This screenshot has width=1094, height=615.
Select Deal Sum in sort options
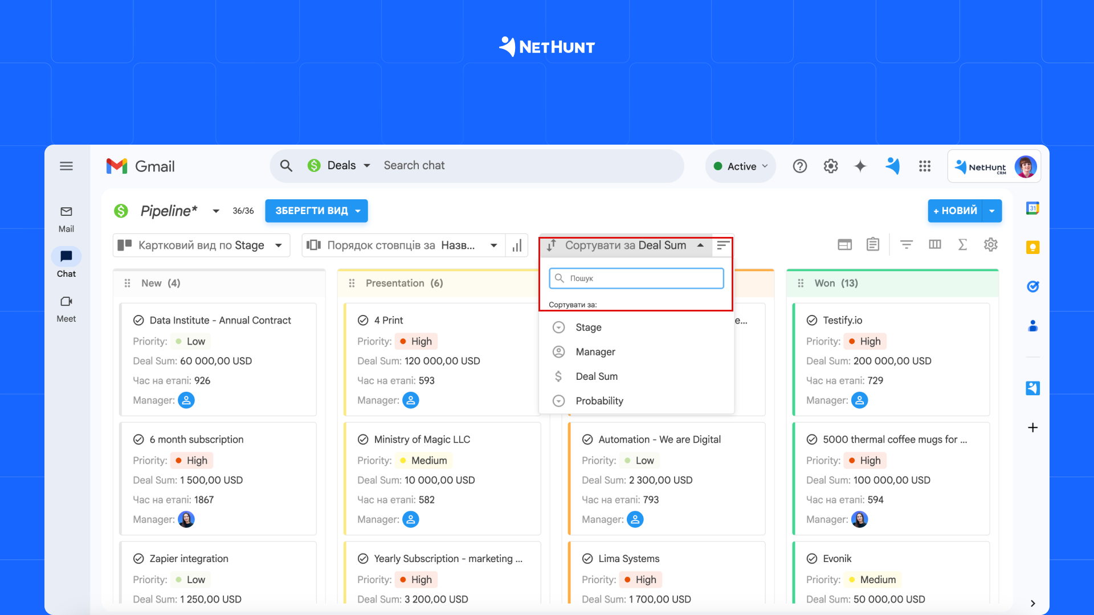tap(636, 376)
